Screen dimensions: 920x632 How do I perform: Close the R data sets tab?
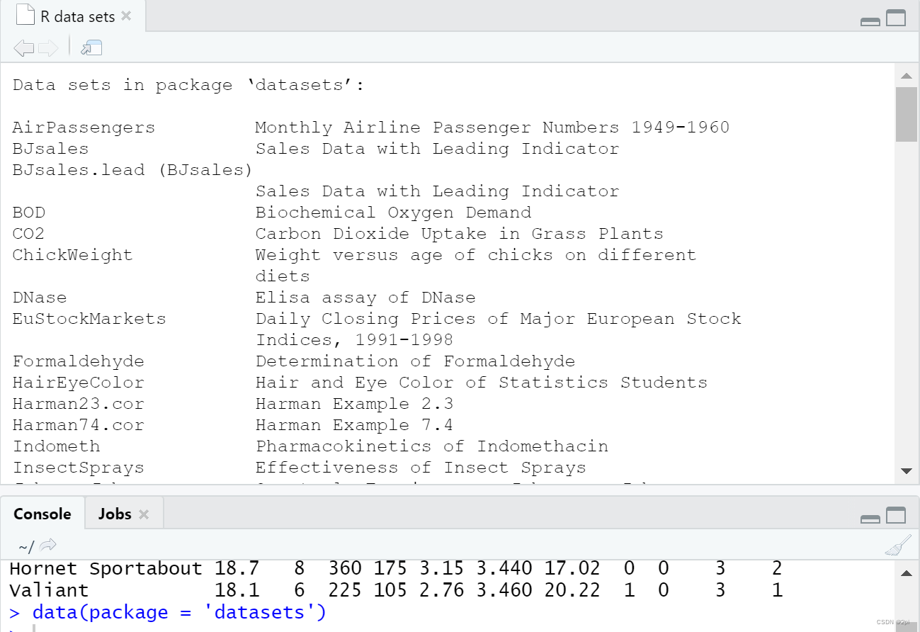126,16
